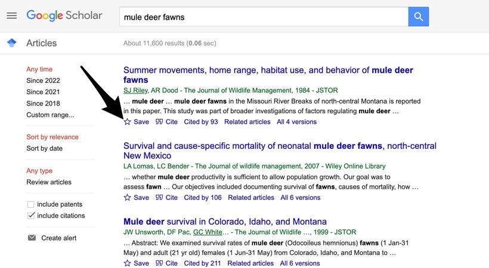Enable the include patents checkbox
The height and width of the screenshot is (268, 489).
point(30,204)
